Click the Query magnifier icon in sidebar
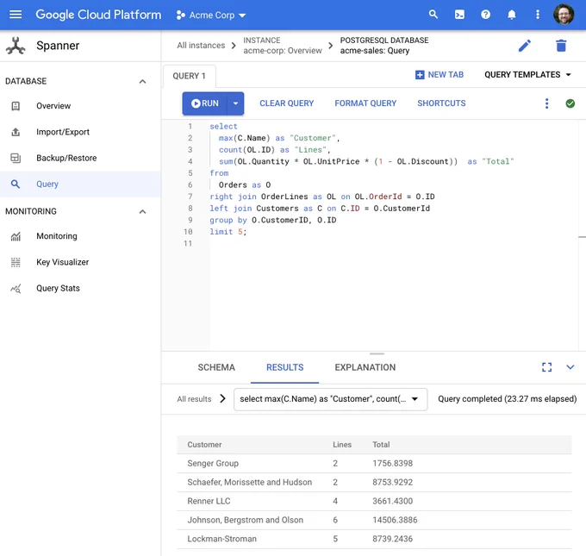Viewport: 586px width, 556px height. (16, 184)
